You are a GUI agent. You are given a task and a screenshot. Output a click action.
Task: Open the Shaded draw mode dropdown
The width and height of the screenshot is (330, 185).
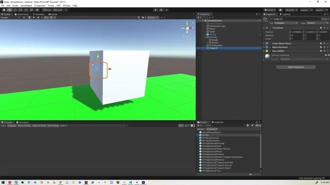pos(10,17)
